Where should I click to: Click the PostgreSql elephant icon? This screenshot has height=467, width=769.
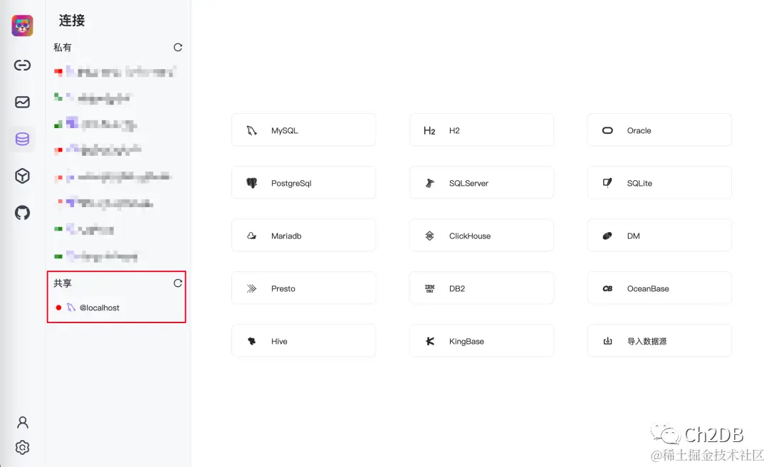(x=251, y=183)
